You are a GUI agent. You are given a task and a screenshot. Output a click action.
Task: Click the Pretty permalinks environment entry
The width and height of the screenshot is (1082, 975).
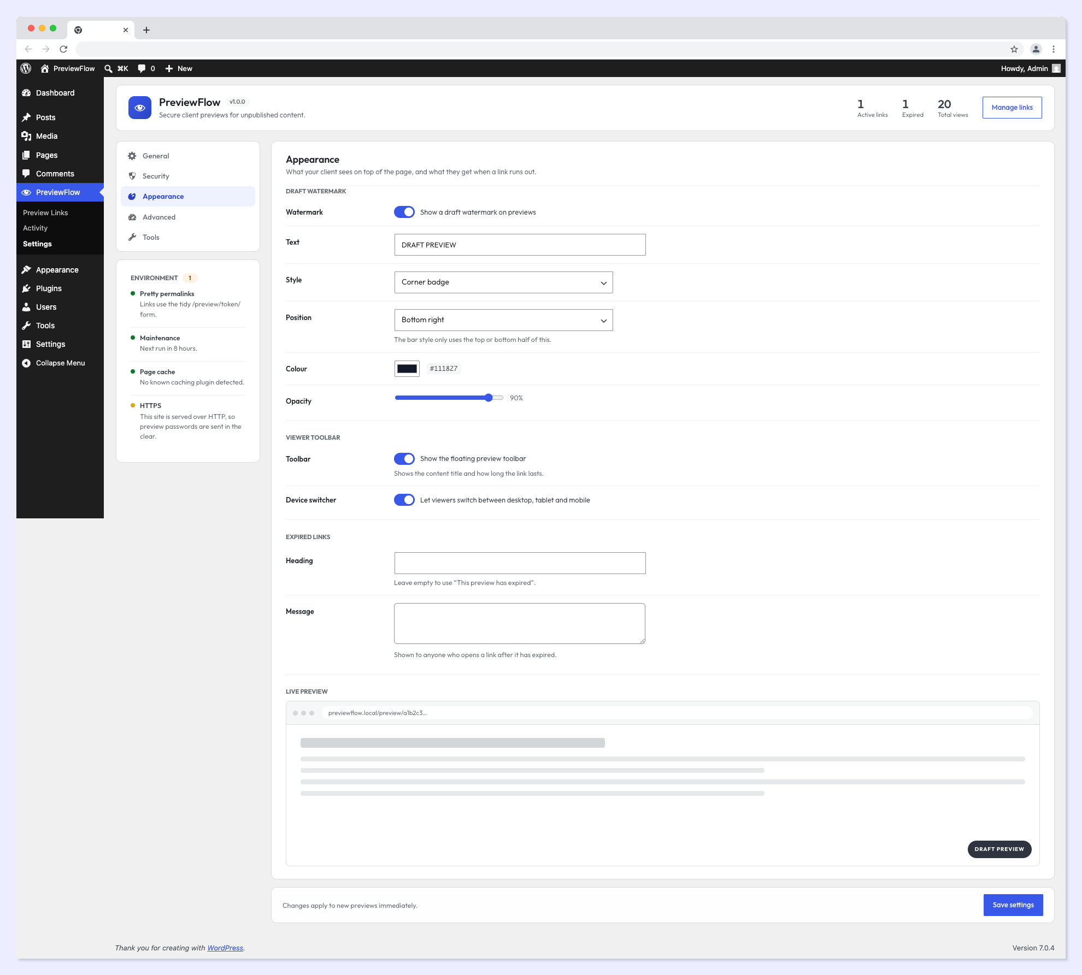(188, 304)
